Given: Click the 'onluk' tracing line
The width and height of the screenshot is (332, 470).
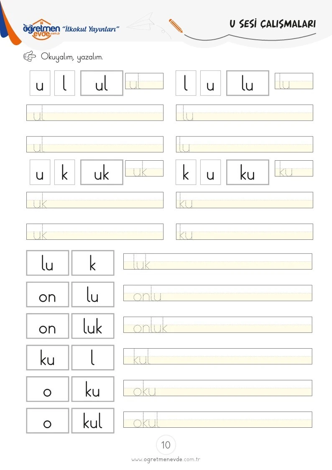Looking at the screenshot, I should [x=218, y=325].
